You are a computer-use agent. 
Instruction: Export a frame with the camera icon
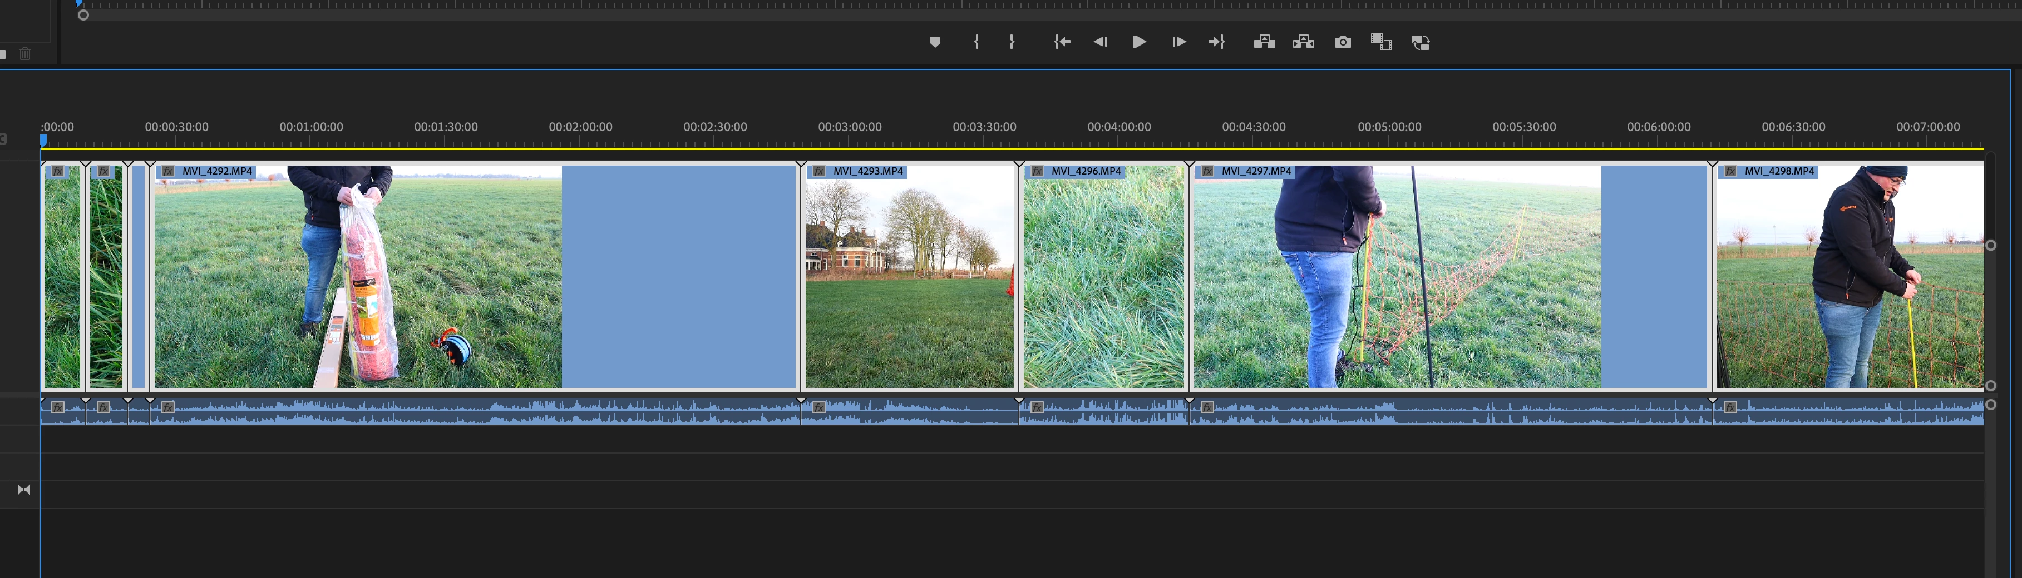[x=1343, y=42]
